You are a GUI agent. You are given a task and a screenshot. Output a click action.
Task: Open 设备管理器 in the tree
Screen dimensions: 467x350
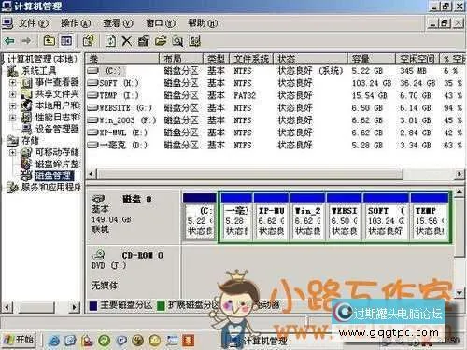[57, 129]
